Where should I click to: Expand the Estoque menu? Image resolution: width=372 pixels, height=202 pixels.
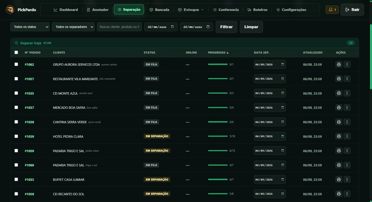pos(191,10)
